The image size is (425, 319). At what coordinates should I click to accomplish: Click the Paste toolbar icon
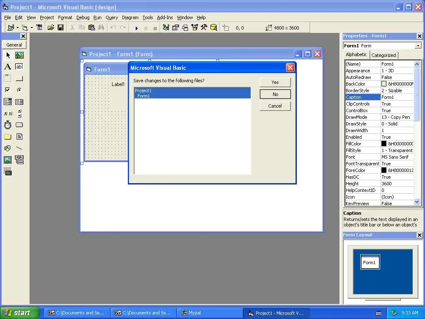click(x=92, y=28)
